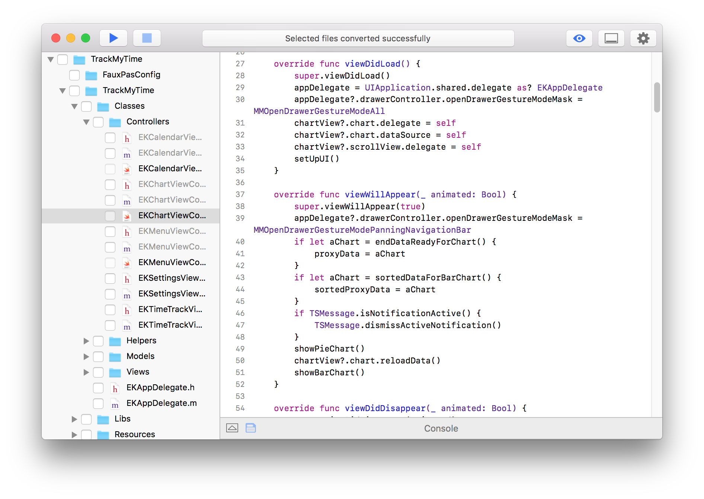Open the preview eye icon in the toolbar
This screenshot has height=499, width=704.
[x=579, y=38]
